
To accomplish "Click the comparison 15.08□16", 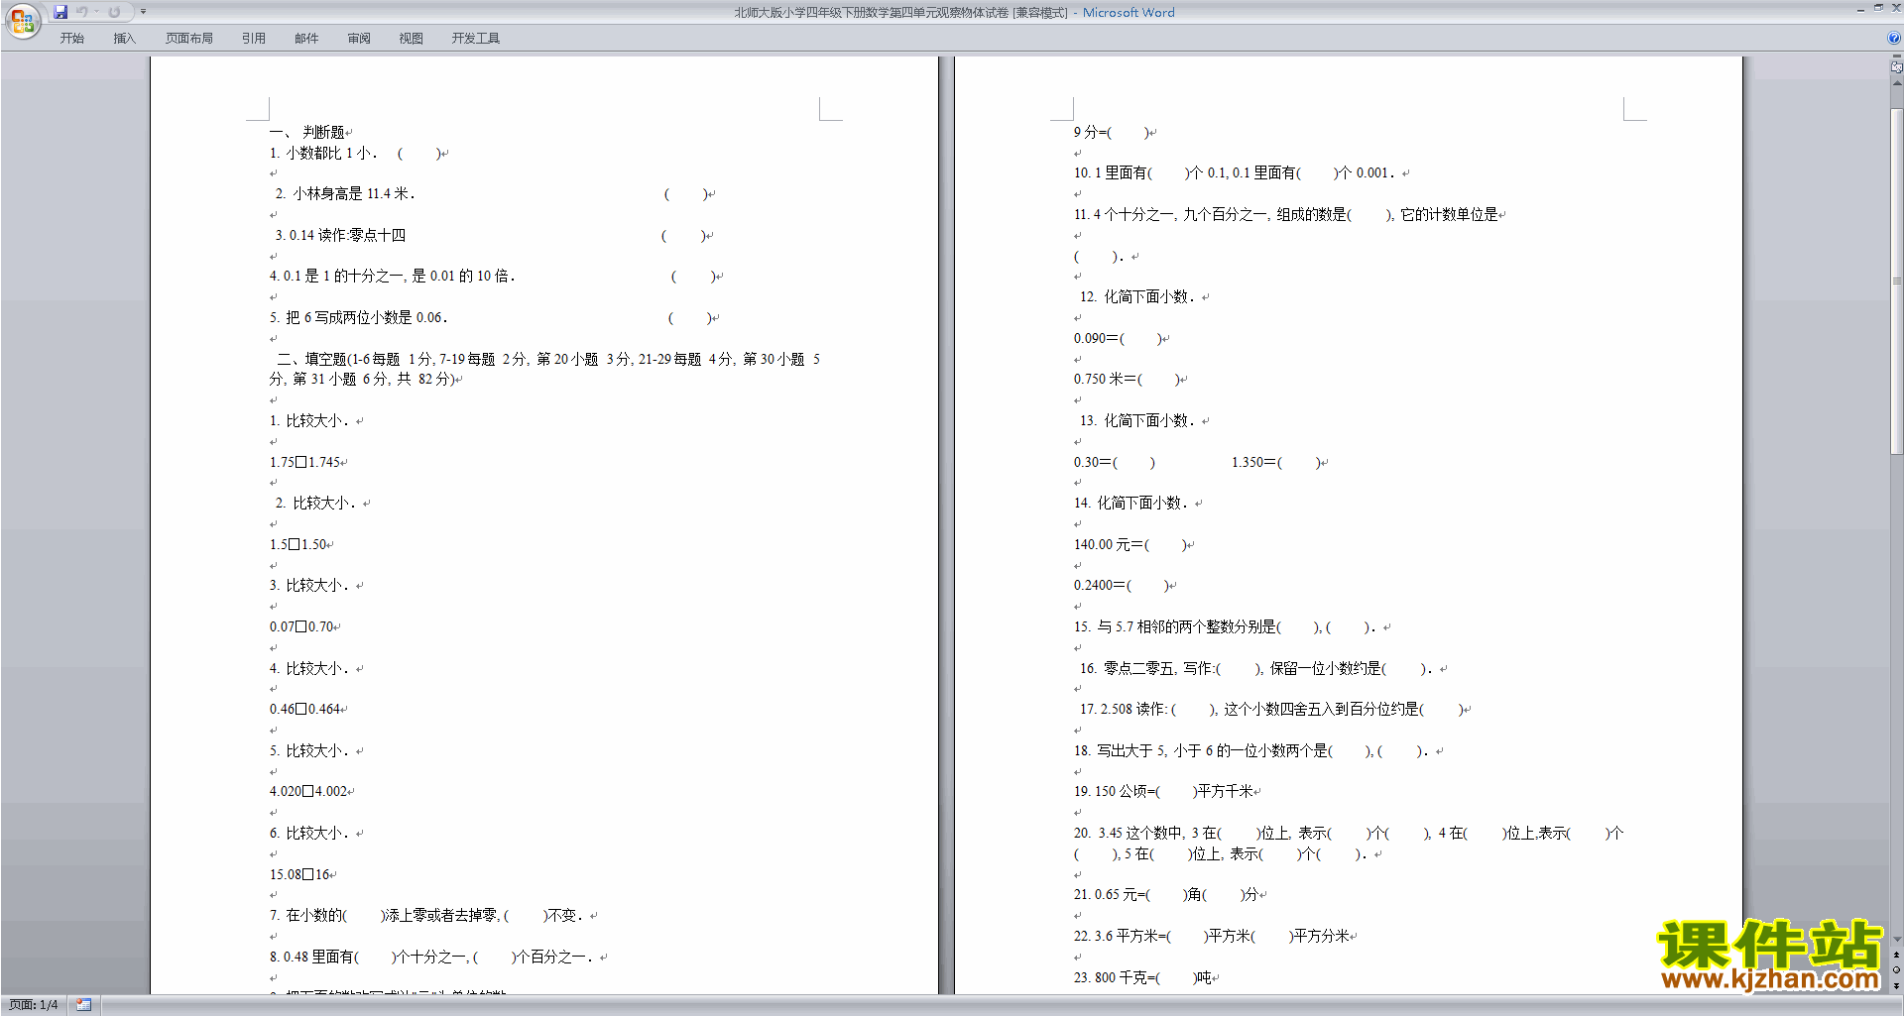I will click(x=299, y=874).
